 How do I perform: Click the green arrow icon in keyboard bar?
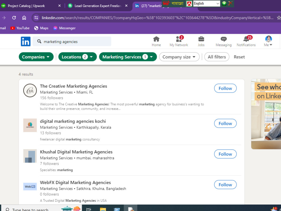tap(224, 3)
